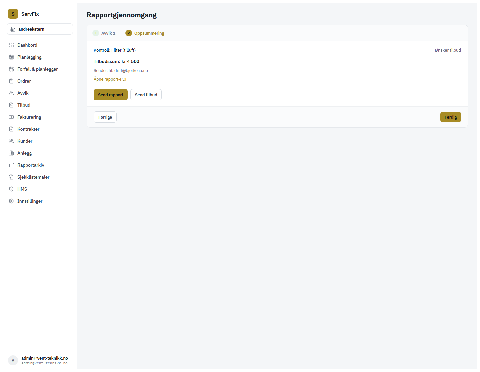Click the Send tilbud button
480x372 pixels.
coord(146,95)
